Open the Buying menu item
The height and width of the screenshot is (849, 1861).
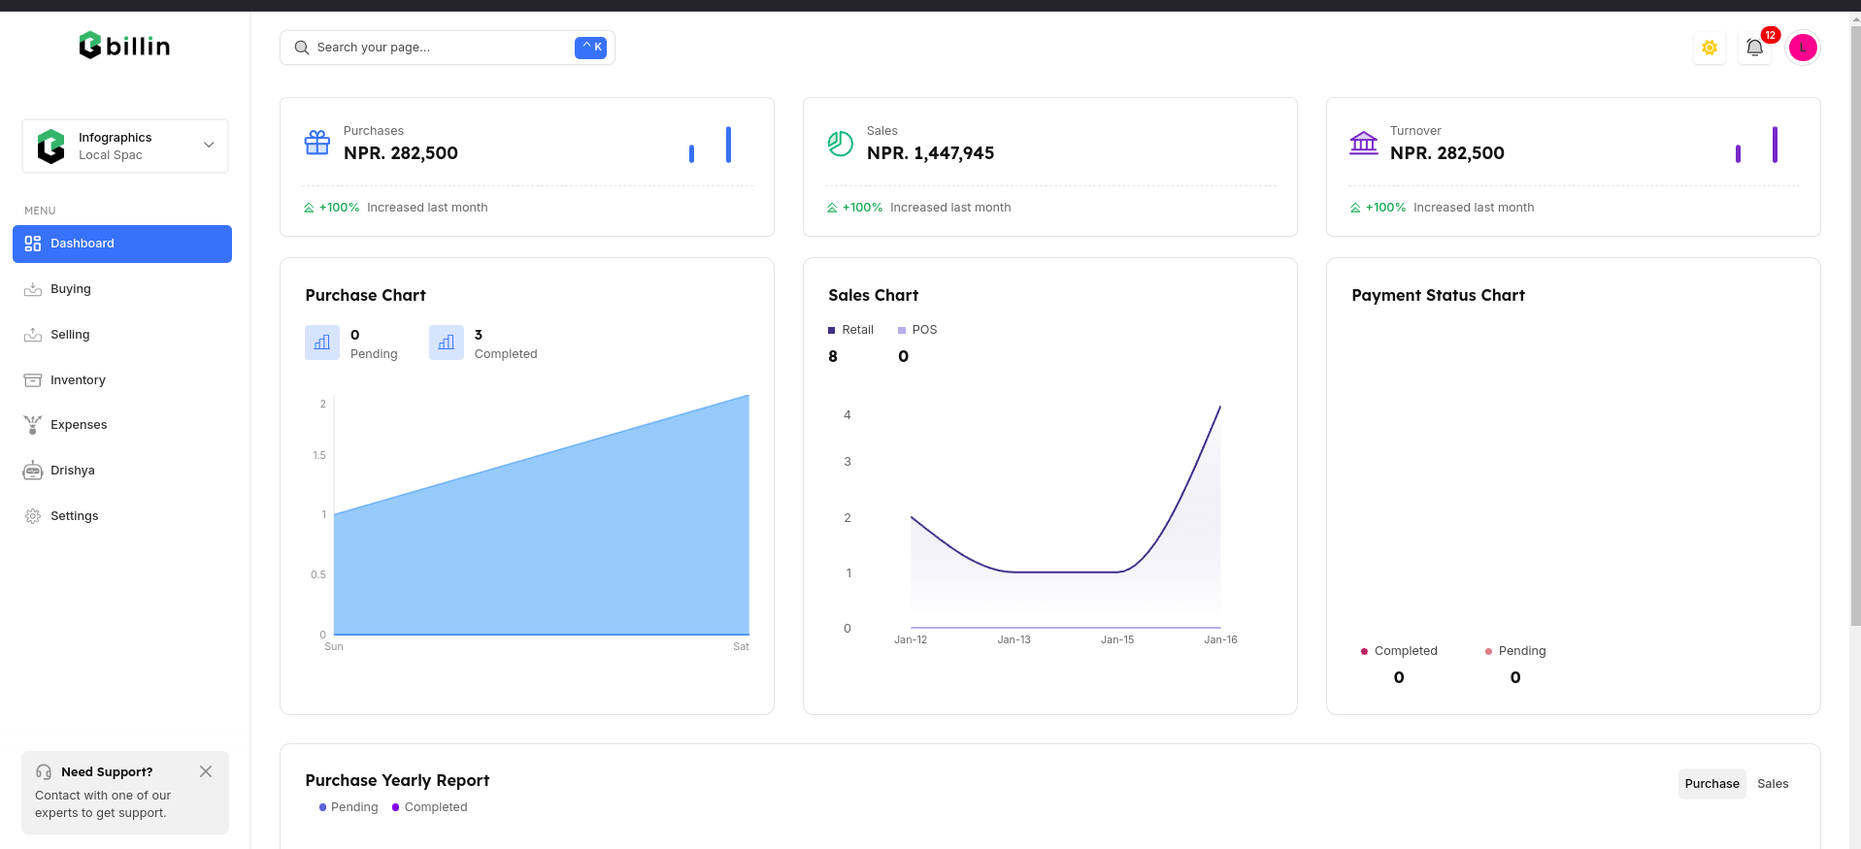(71, 289)
